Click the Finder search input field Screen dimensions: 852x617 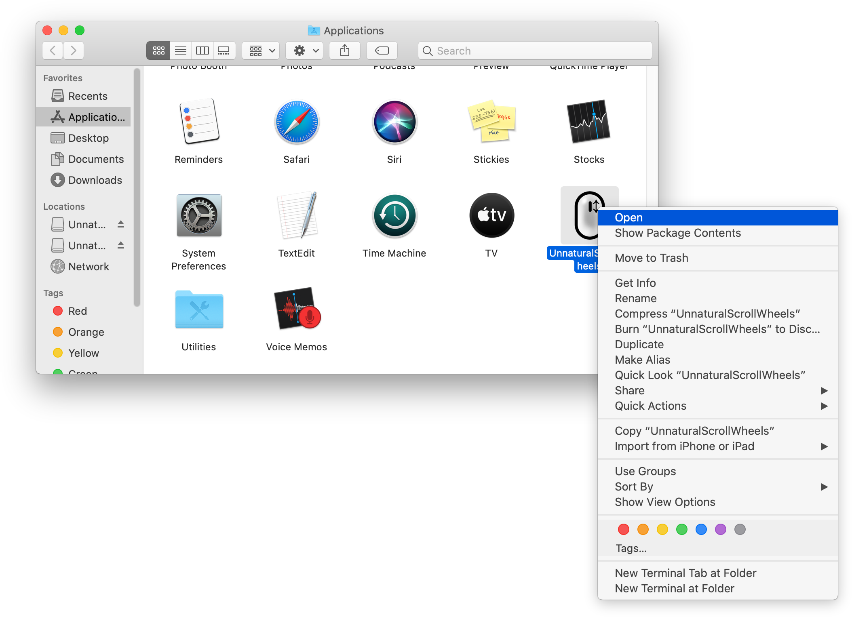[x=533, y=51]
